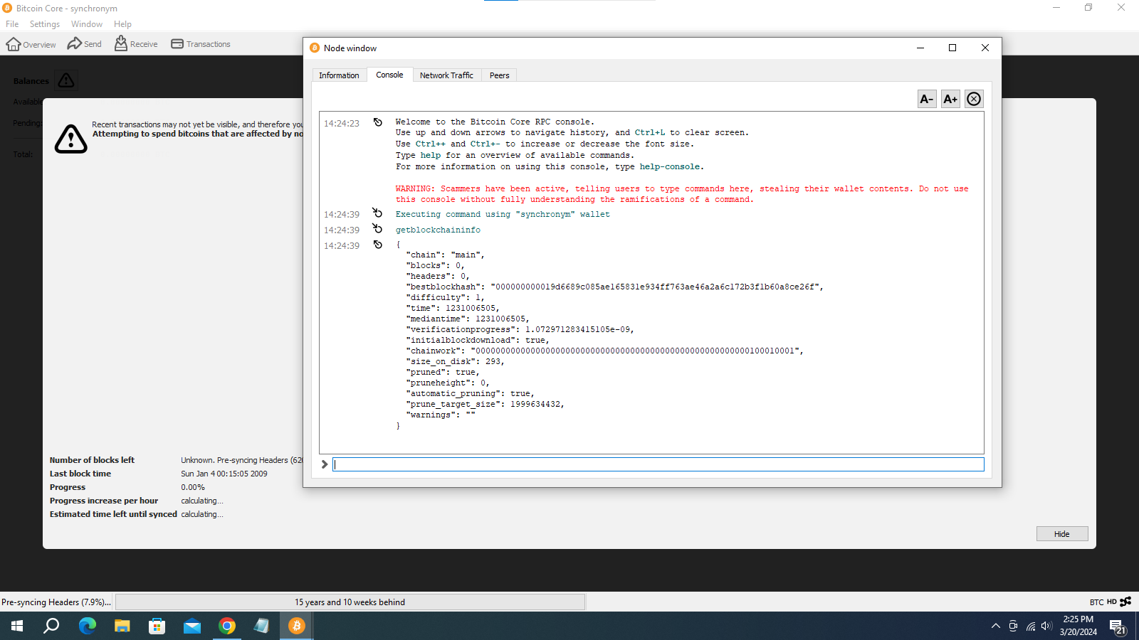The image size is (1139, 640).
Task: Open the Help menu
Action: click(x=122, y=24)
